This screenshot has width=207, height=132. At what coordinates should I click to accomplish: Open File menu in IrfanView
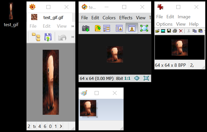pos(160,17)
